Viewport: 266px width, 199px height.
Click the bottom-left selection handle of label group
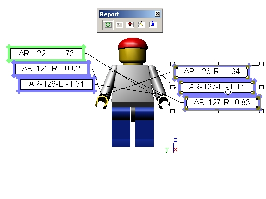172,111
